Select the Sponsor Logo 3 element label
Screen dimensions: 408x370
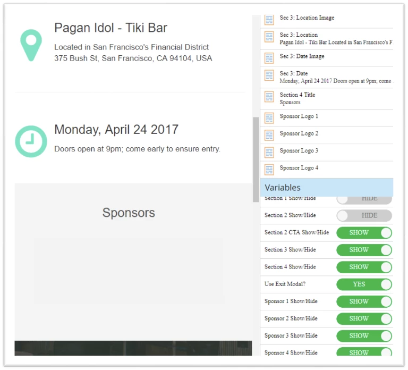pos(299,151)
